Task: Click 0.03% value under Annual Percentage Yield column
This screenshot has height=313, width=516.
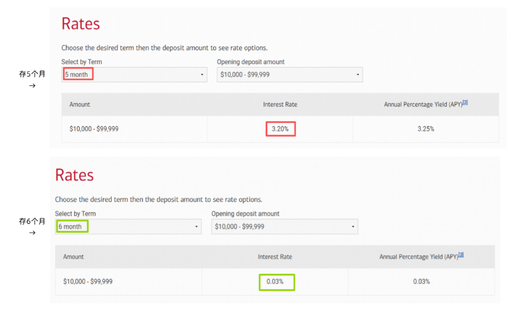Action: click(x=421, y=281)
